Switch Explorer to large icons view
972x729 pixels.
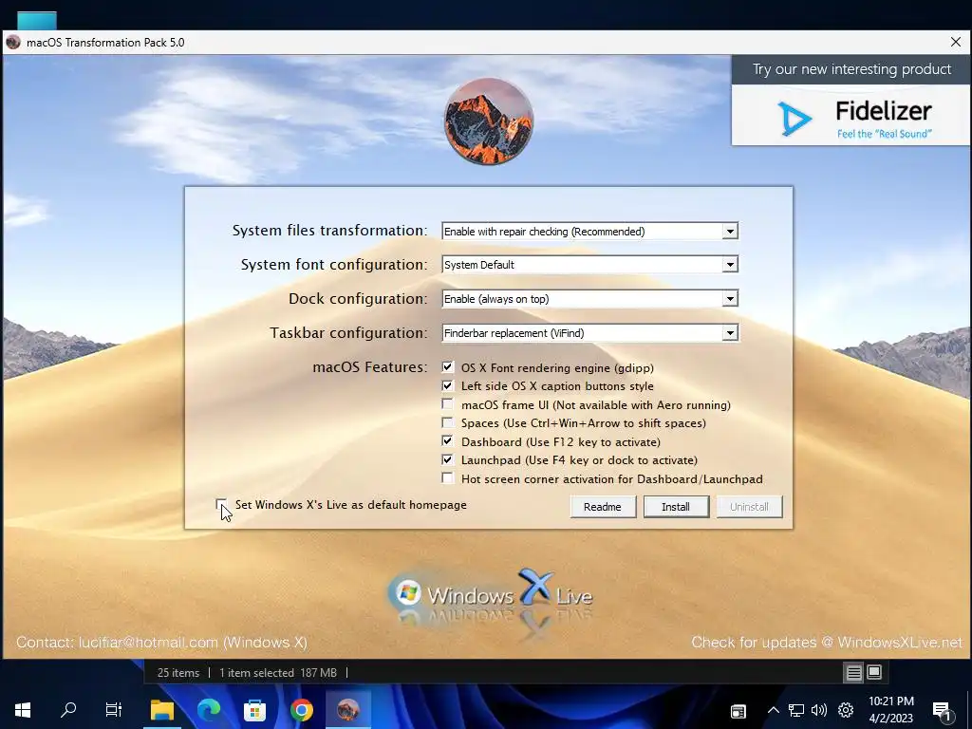click(874, 673)
